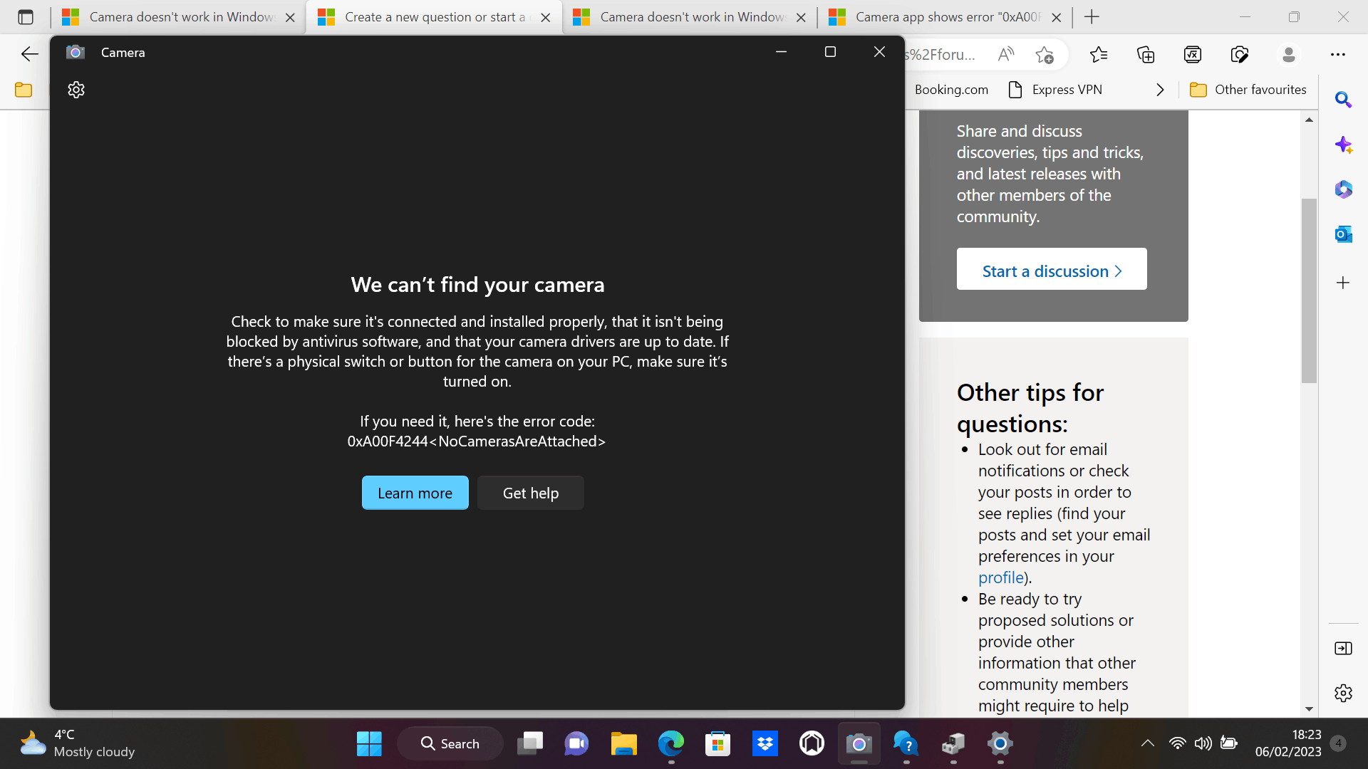Switch to Create a new question tab
Viewport: 1368px width, 769px height.
433,17
